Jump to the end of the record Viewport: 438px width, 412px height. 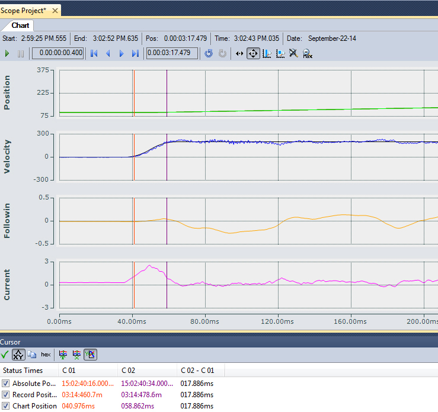pos(136,53)
